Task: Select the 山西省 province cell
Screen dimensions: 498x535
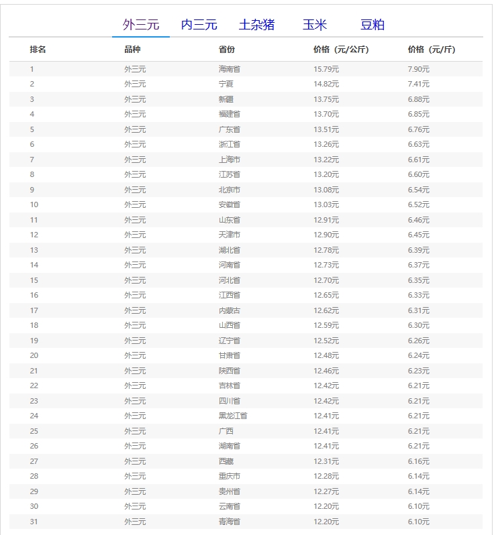Action: coord(230,325)
